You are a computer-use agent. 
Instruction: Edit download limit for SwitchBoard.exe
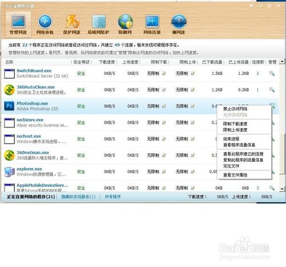[164, 73]
